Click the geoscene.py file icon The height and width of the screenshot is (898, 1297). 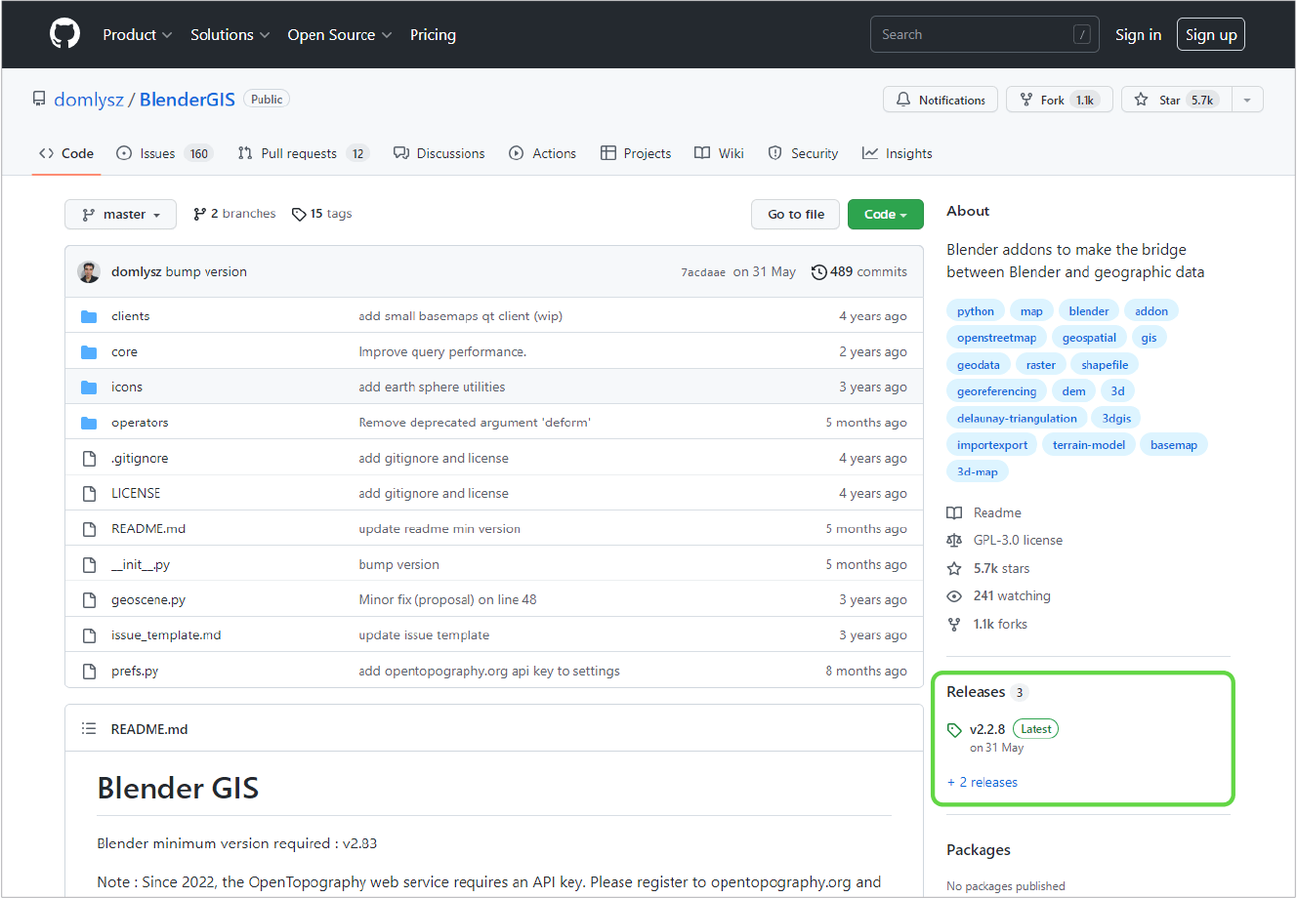tap(89, 600)
